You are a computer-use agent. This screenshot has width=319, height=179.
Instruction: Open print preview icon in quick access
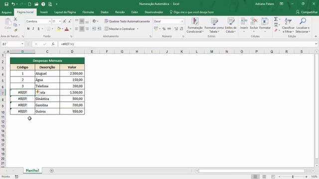coord(50,4)
